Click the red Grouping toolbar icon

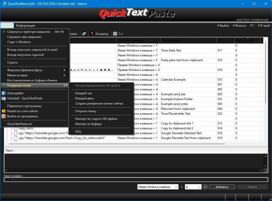[x=92, y=34]
